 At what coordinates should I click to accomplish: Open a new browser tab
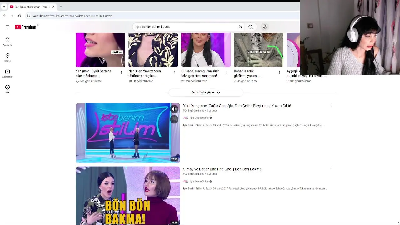point(61,7)
